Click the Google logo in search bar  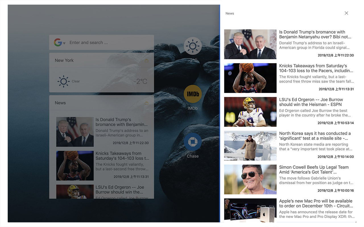[x=58, y=43]
